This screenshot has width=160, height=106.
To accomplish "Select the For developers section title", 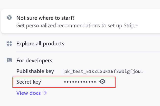I will coord(34,61).
